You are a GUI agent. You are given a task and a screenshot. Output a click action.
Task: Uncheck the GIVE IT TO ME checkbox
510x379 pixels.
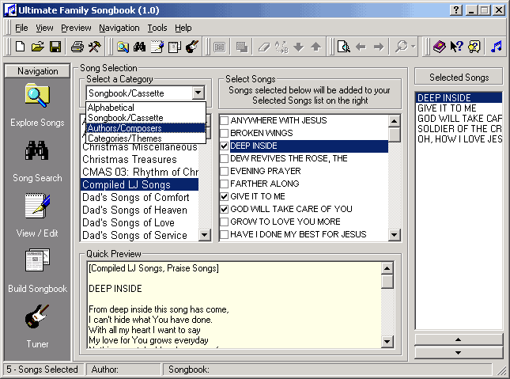click(x=225, y=196)
